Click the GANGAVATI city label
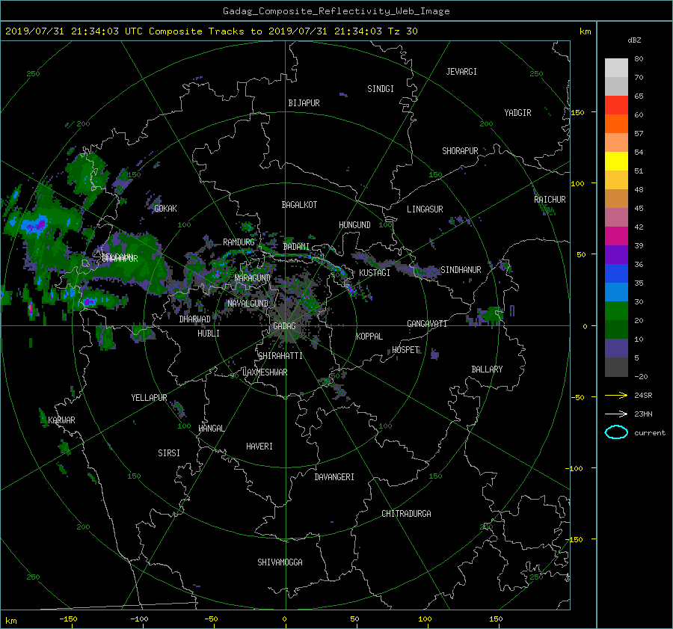Screen dimensions: 673x629 point(427,324)
